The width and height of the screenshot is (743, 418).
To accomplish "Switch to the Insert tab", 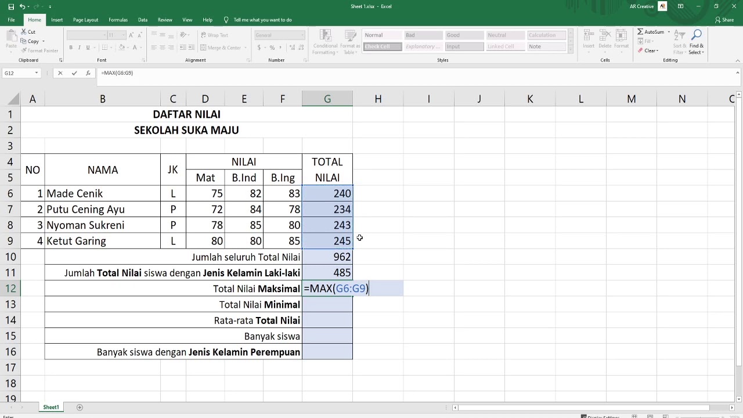I will pyautogui.click(x=57, y=20).
